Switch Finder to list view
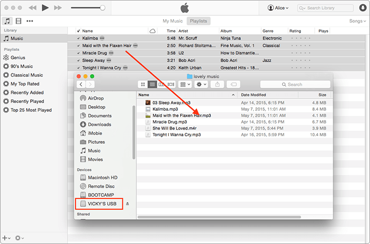This screenshot has height=244, width=370. [152, 85]
